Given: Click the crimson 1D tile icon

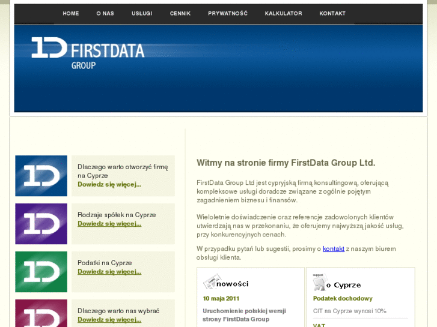Looking at the screenshot, I should coord(41,313).
